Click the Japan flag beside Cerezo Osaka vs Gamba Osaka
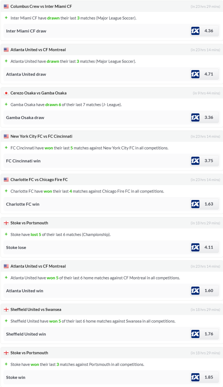 [x=6, y=93]
